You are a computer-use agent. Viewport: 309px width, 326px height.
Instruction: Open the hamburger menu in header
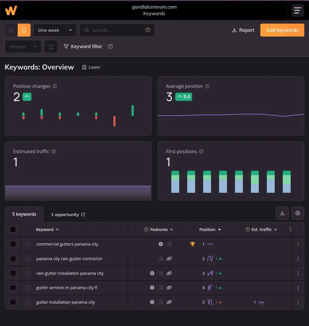click(x=298, y=11)
